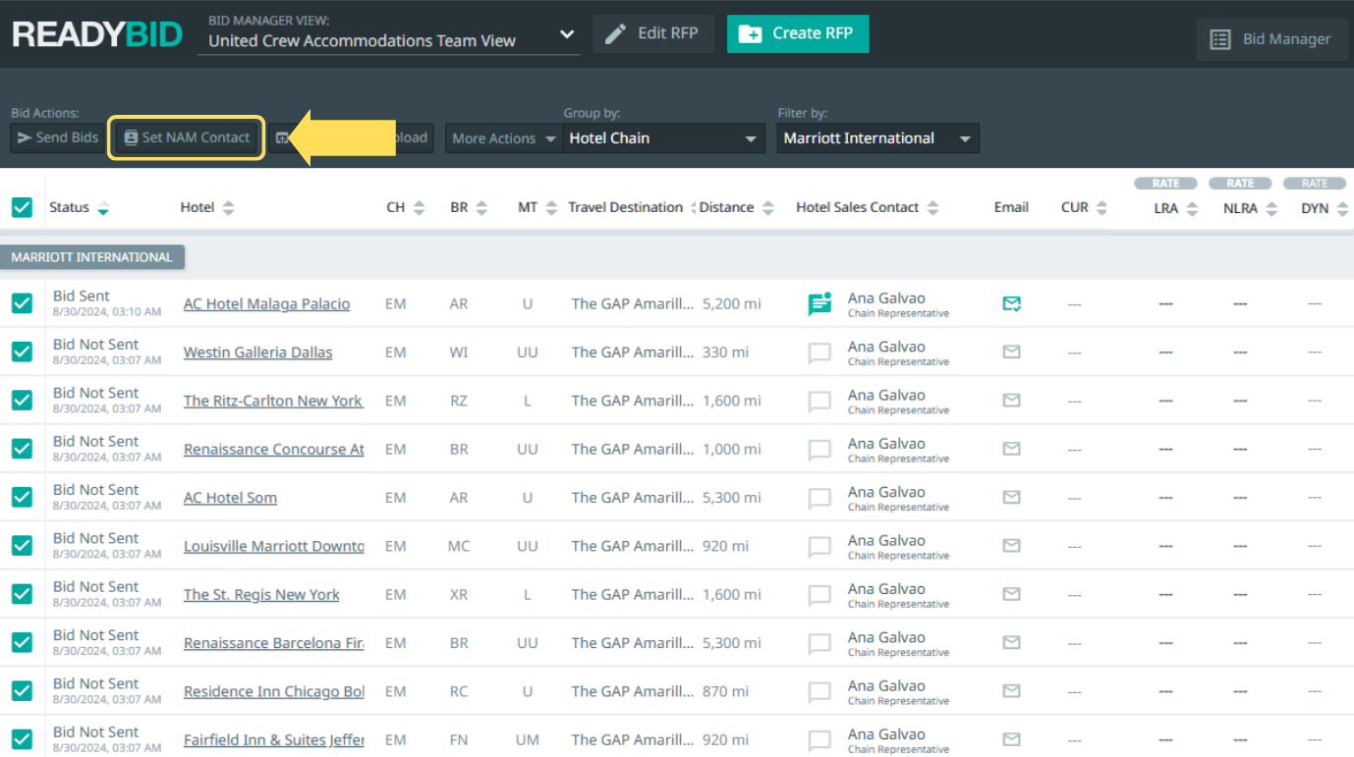Open message icon for AC Hotel Som

818,498
